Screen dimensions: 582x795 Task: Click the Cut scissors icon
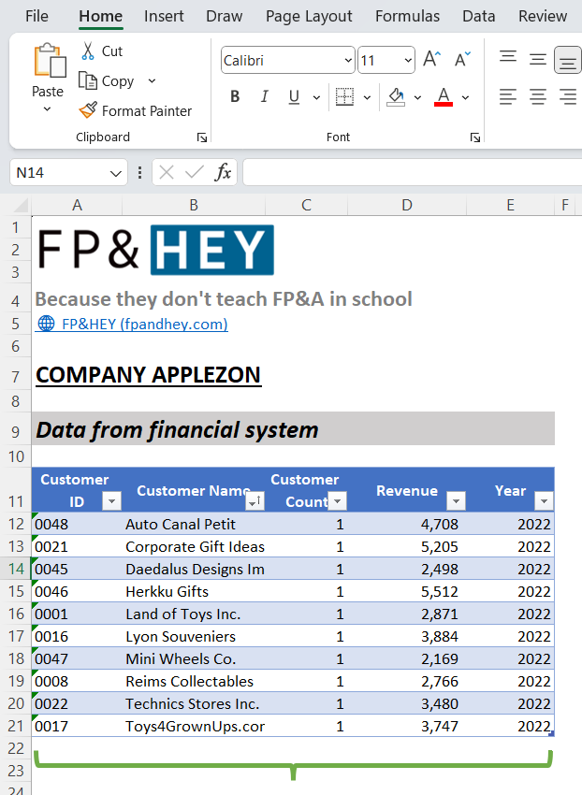tap(88, 51)
